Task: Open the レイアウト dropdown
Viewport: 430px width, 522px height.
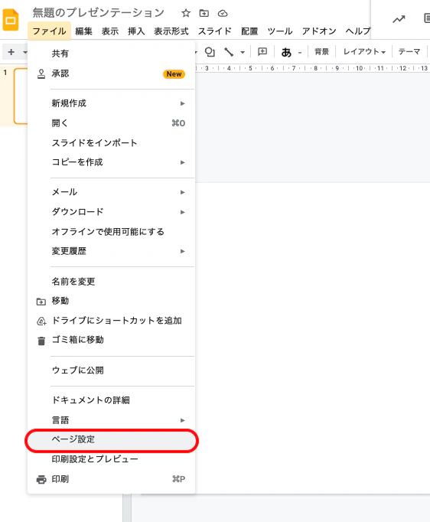Action: 364,51
